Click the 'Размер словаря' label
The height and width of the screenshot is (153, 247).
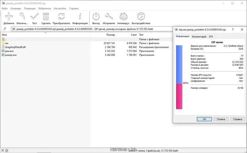click(199, 88)
